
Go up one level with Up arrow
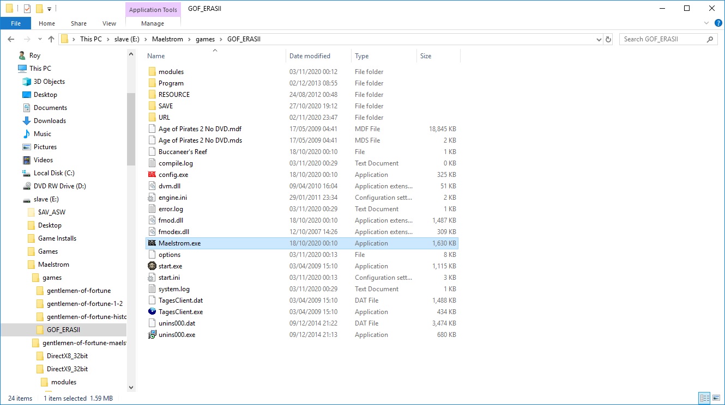pyautogui.click(x=51, y=39)
